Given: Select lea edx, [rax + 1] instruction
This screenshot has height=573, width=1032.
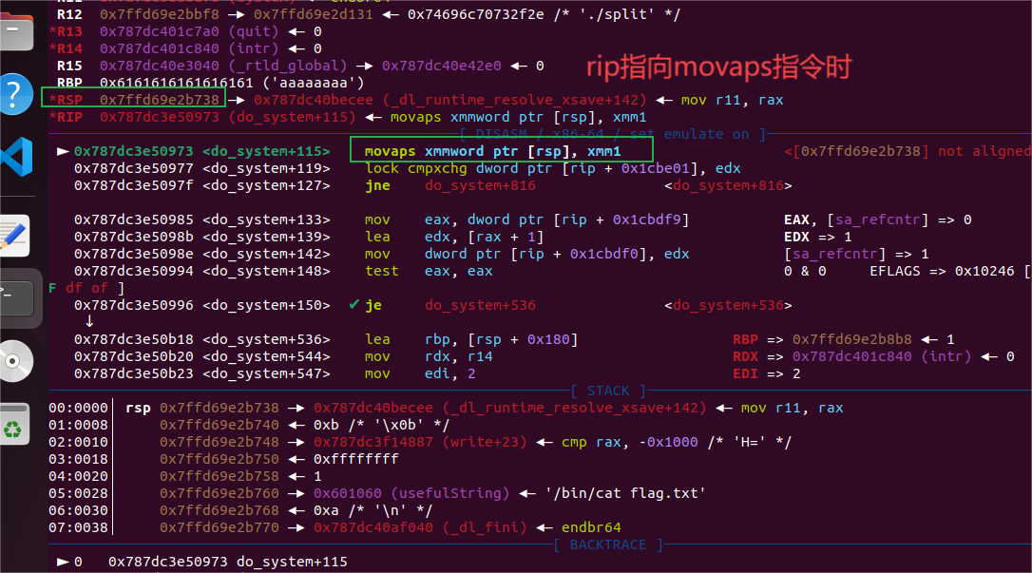Looking at the screenshot, I should pos(454,237).
